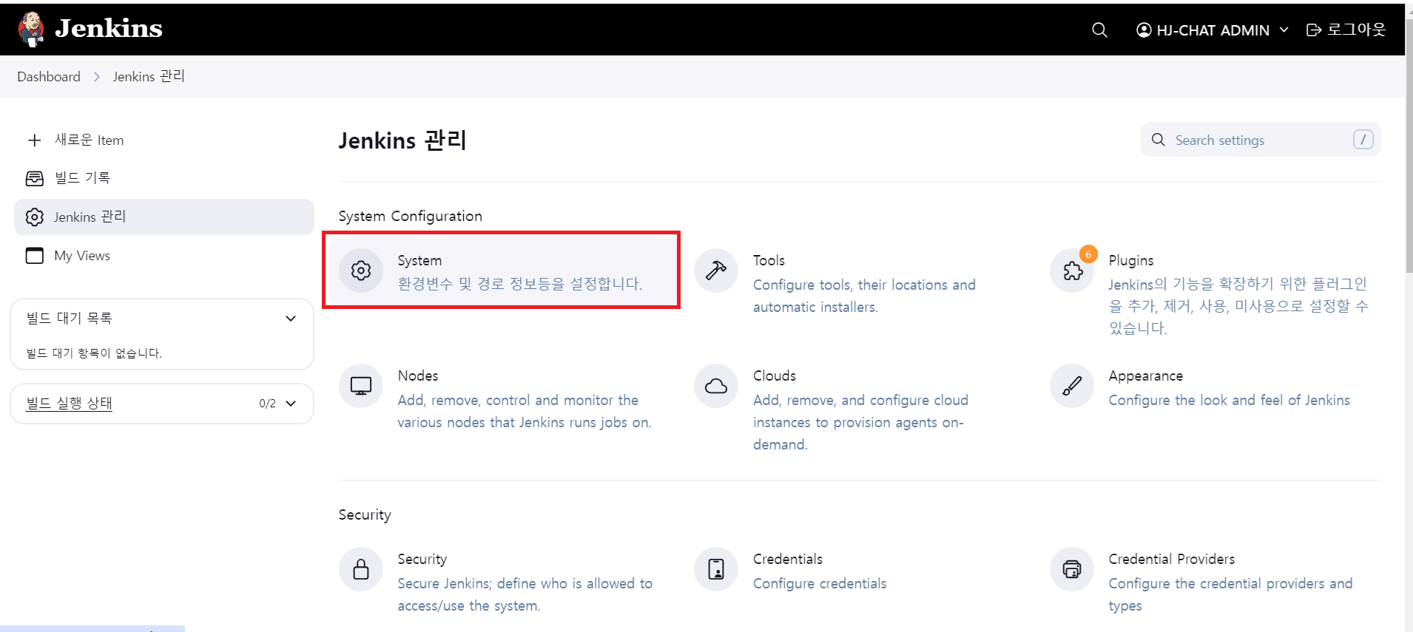Click the Tools hammer icon

[716, 271]
